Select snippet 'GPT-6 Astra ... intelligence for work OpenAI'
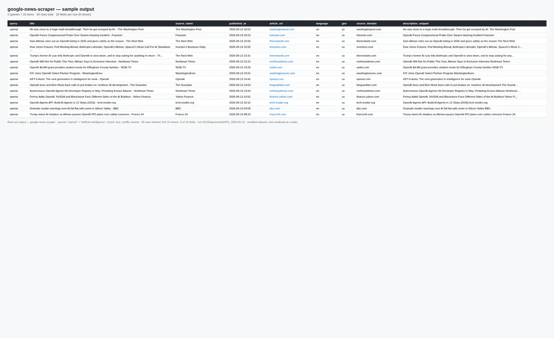 click(x=442, y=79)
